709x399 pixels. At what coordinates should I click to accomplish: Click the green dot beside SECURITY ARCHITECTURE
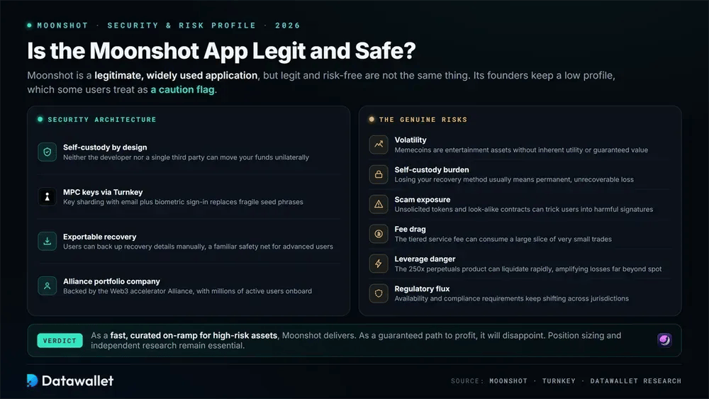coord(40,119)
